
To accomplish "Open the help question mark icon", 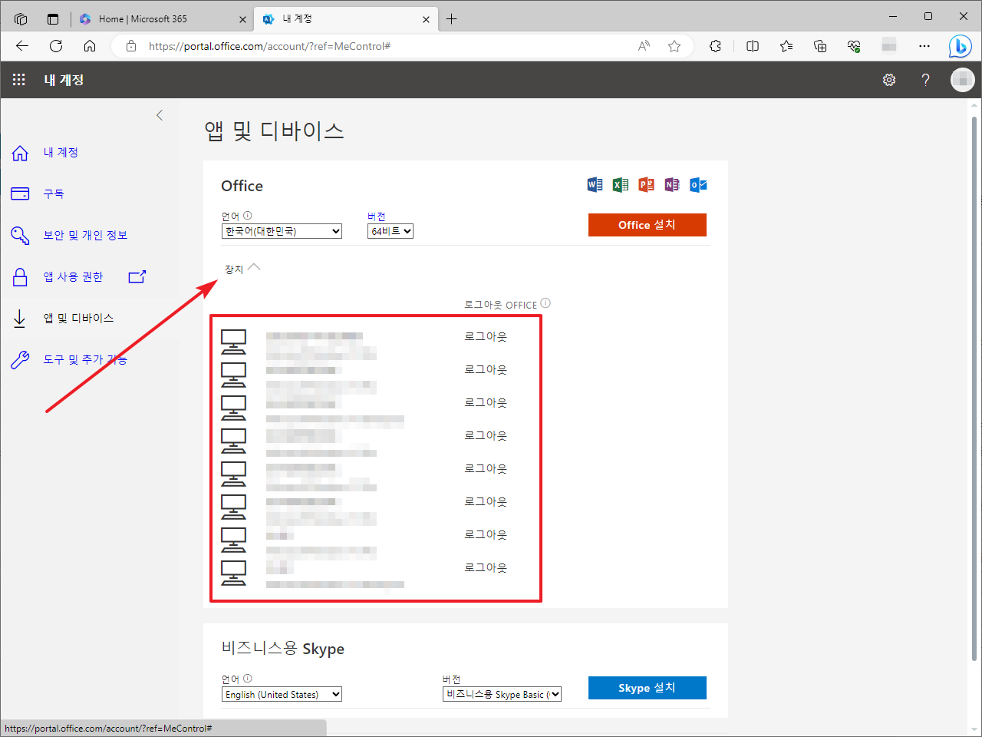I will [926, 80].
